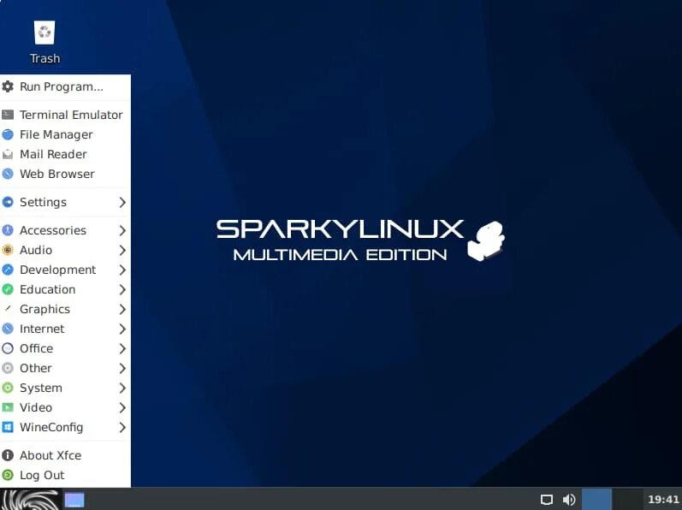
Task: Click the Accessories category icon
Action: [x=8, y=230]
